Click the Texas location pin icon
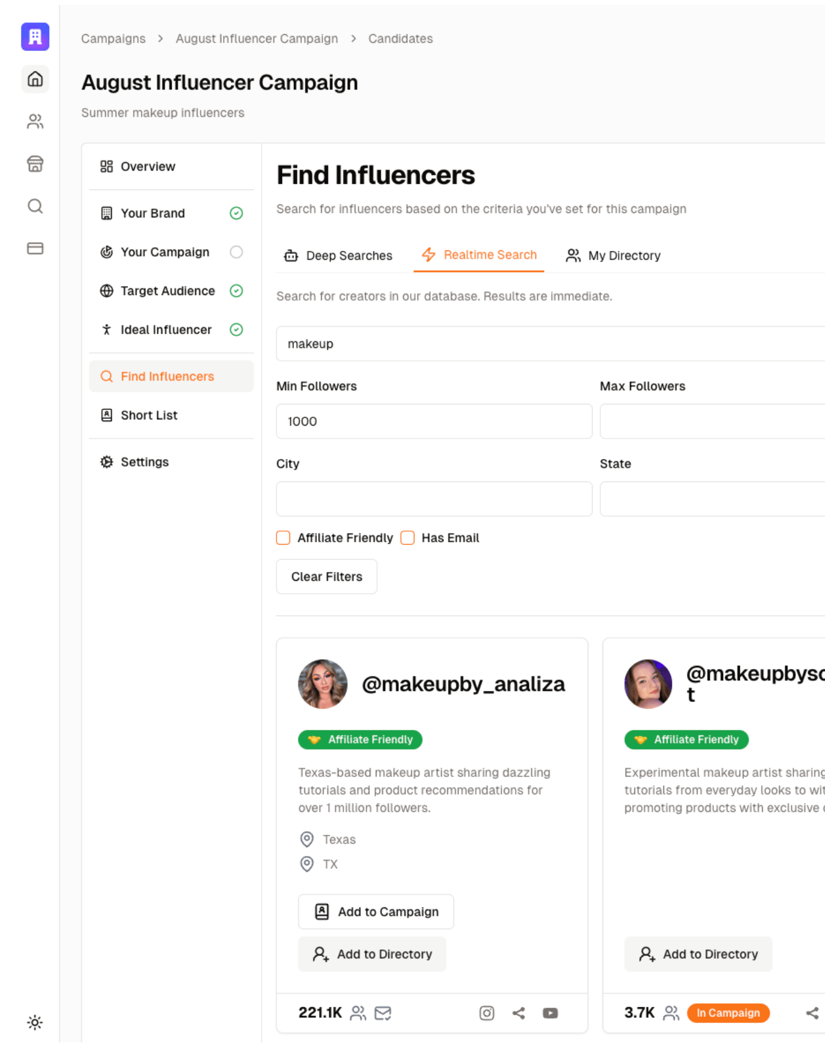Viewport: 825px width, 1046px height. (x=307, y=839)
